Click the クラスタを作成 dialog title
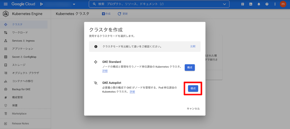This screenshot has width=290, height=129. click(x=106, y=30)
